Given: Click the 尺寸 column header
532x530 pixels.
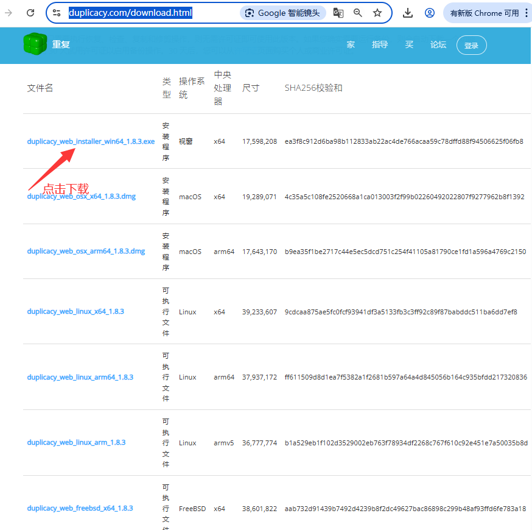Looking at the screenshot, I should pos(250,88).
